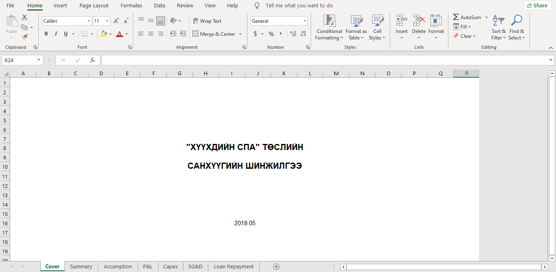Toggle Underline formatting
This screenshot has width=556, height=272.
tap(65, 34)
